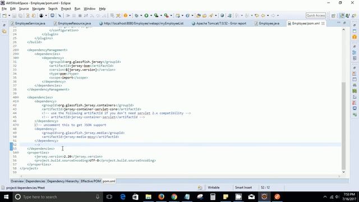Click the New file wizard icon
Image resolution: width=359 pixels, height=202 pixels.
point(4,16)
